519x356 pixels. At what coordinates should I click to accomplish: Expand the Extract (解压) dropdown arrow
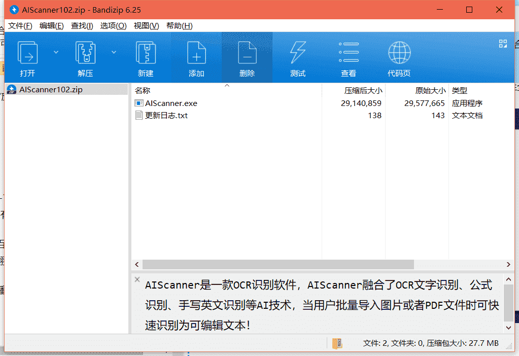(114, 52)
